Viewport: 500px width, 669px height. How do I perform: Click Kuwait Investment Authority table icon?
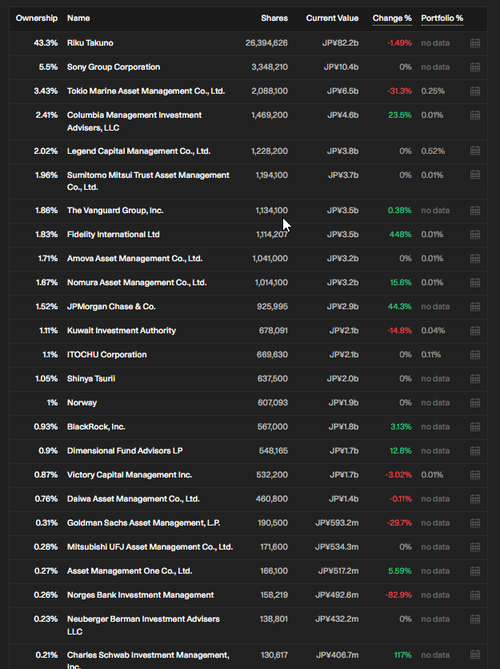[475, 331]
